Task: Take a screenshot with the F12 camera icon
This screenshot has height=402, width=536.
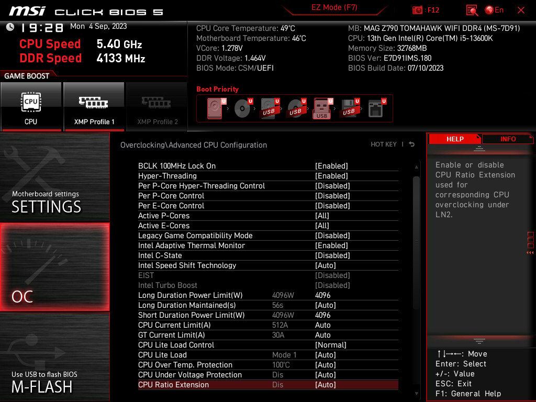Action: click(417, 10)
